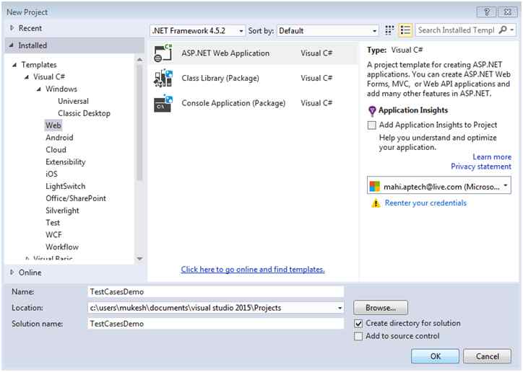Select the ASP.NET Web Application template icon
The width and height of the screenshot is (523, 372).
pos(163,53)
